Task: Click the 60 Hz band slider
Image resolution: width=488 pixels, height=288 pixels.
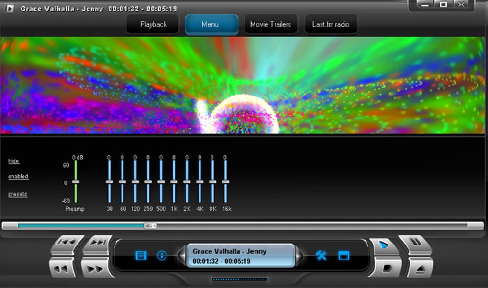Action: (x=122, y=182)
